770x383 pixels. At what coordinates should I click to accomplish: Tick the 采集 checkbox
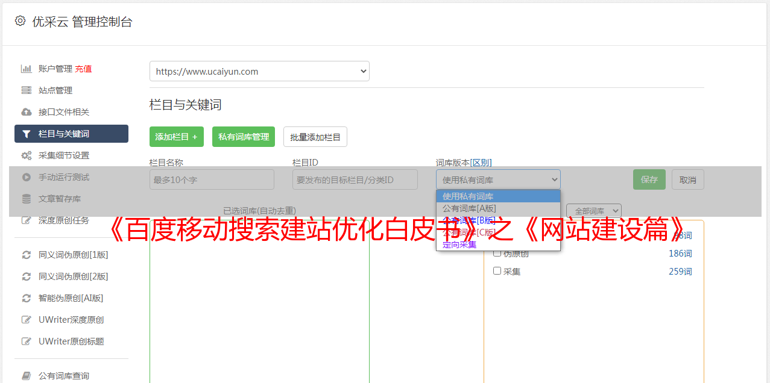(497, 271)
